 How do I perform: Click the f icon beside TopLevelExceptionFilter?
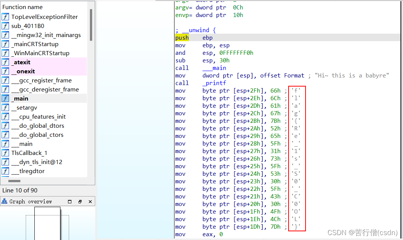(x=5, y=17)
